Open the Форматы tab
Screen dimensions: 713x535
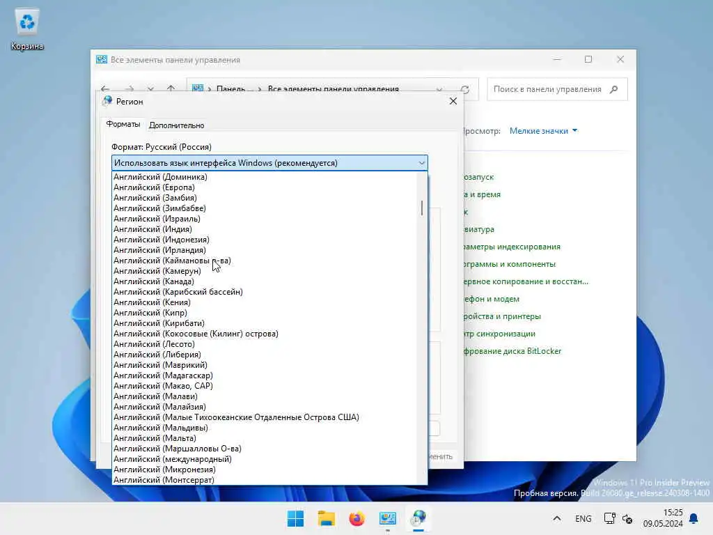[x=123, y=124]
